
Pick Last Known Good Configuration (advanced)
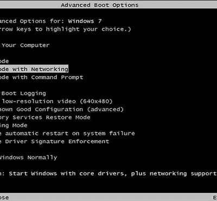pos(62,109)
